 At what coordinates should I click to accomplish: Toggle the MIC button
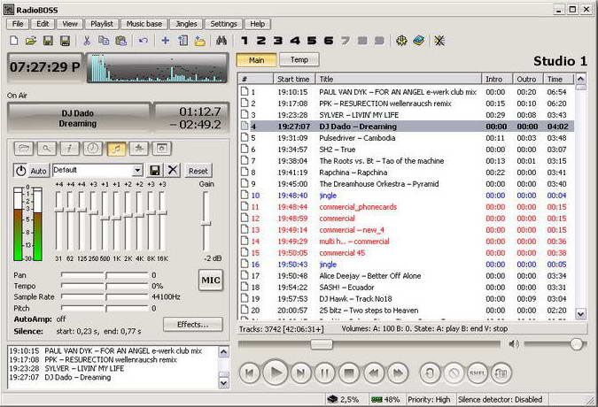click(x=210, y=280)
